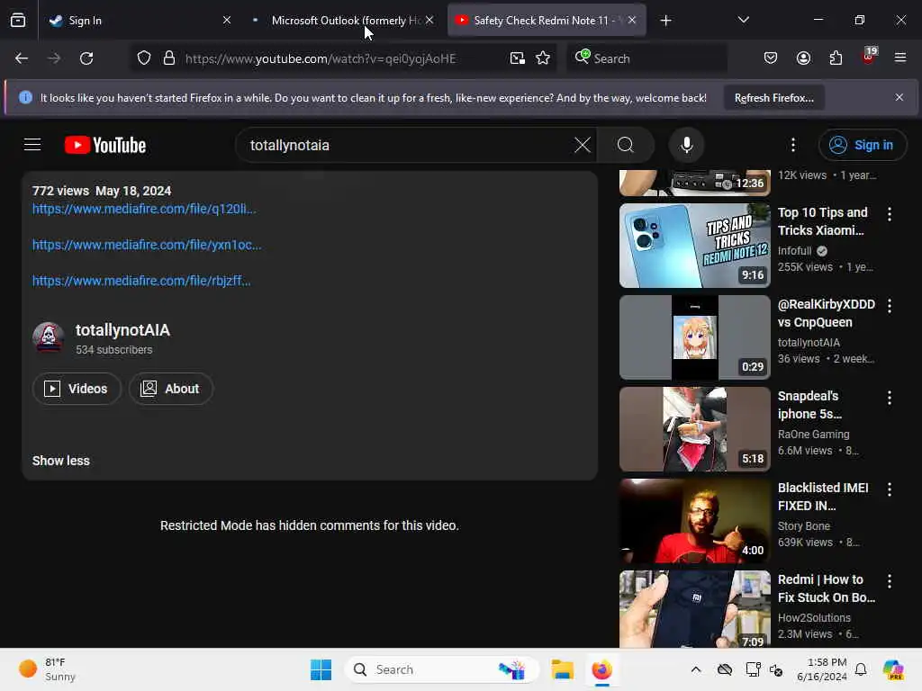
Task: Open mediafire link yxn1oc
Action: [147, 245]
